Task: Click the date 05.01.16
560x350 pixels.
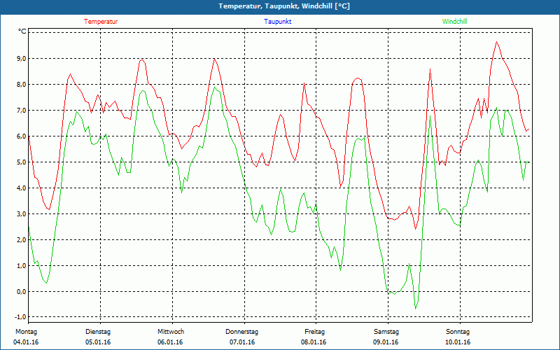Action: point(98,342)
